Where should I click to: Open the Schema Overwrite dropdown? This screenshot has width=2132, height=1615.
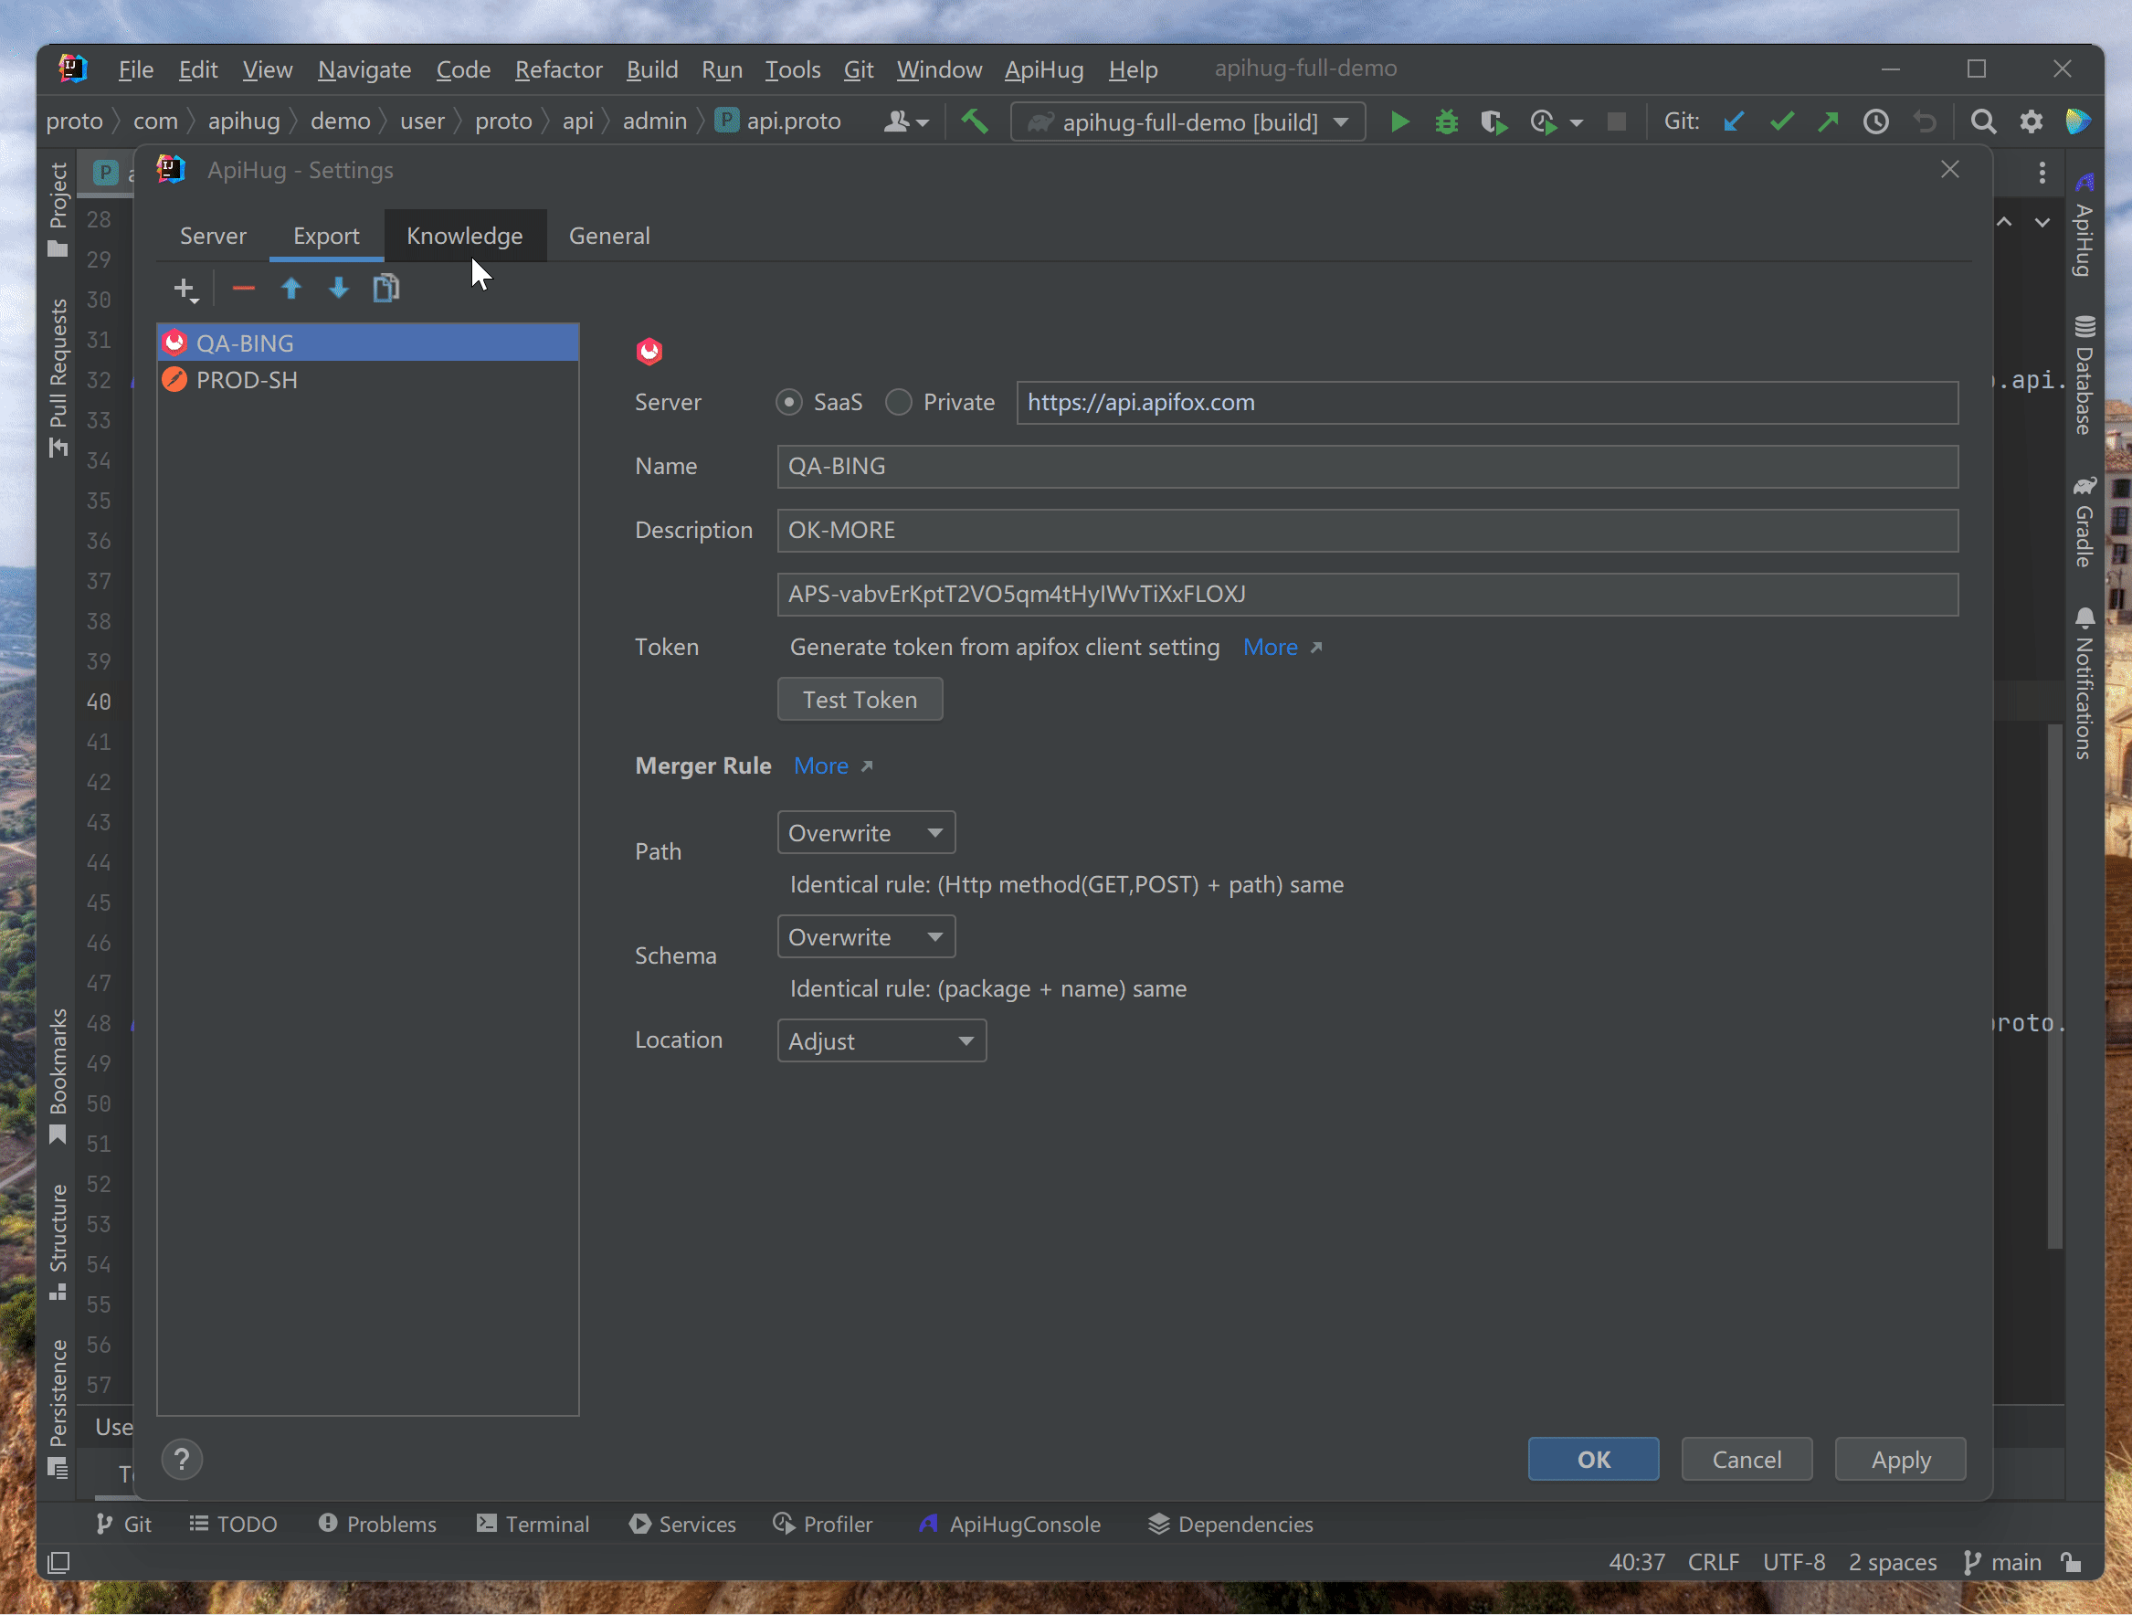coord(866,936)
